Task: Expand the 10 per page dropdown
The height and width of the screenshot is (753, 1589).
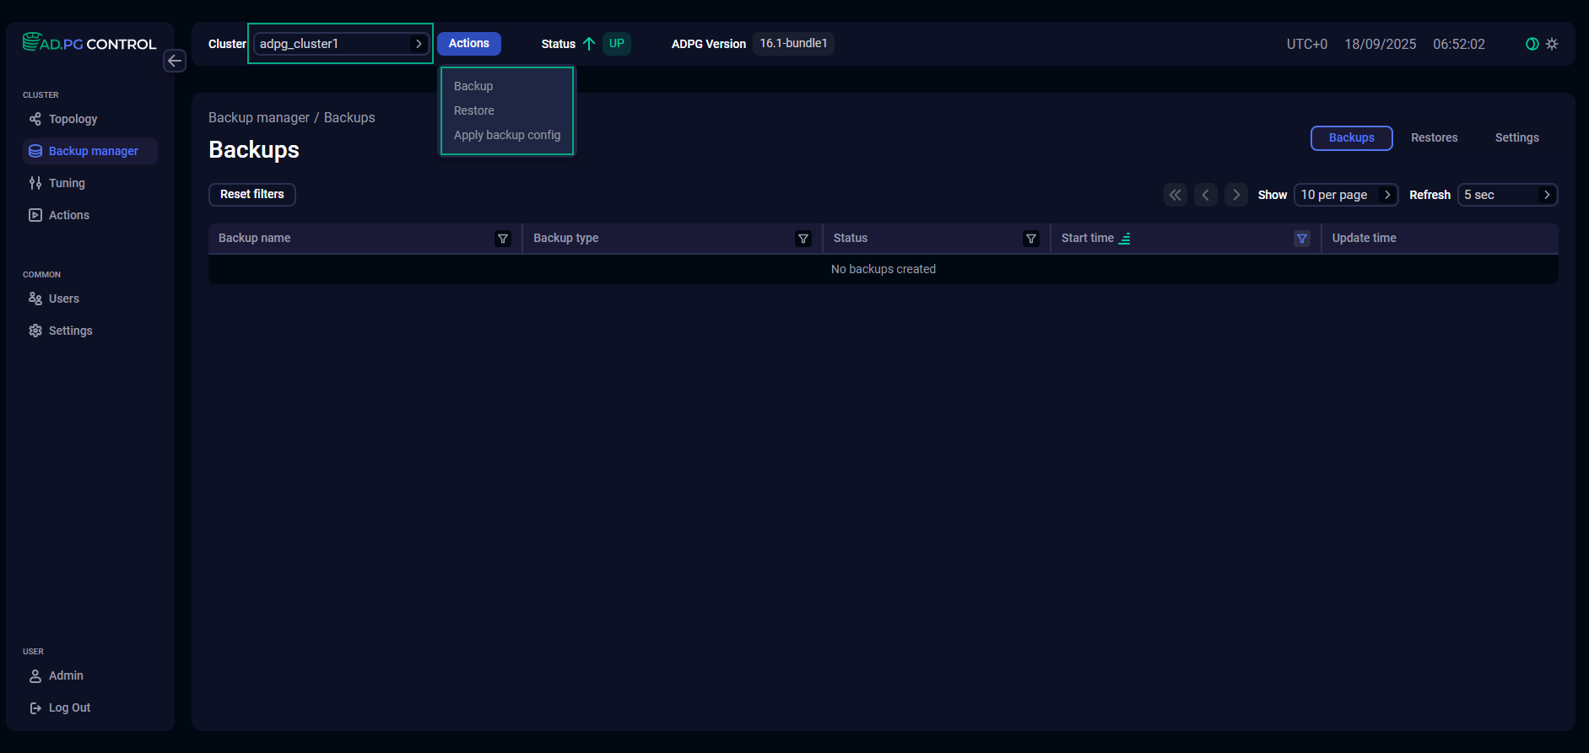Action: coord(1345,195)
